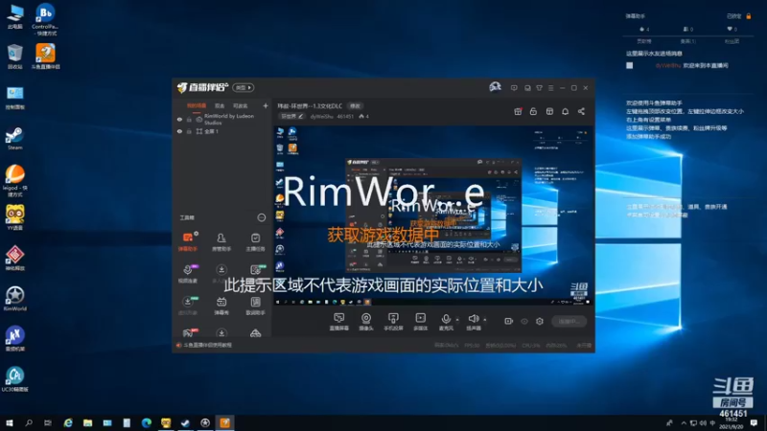The width and height of the screenshot is (767, 431).
Task: Lock the fullscreen 1 source
Action: click(189, 131)
